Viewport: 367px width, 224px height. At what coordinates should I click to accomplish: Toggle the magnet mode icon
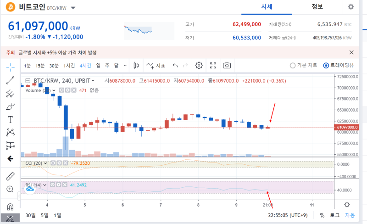(10, 207)
